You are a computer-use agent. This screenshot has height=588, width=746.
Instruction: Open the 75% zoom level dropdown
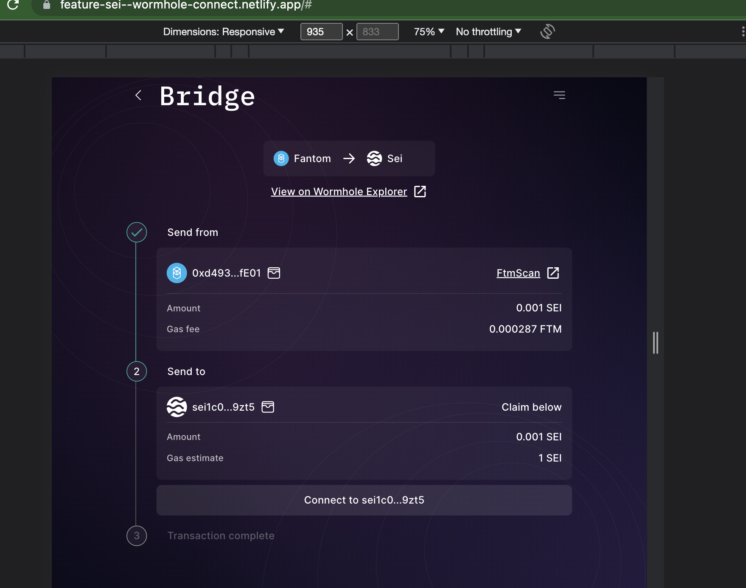pos(428,31)
